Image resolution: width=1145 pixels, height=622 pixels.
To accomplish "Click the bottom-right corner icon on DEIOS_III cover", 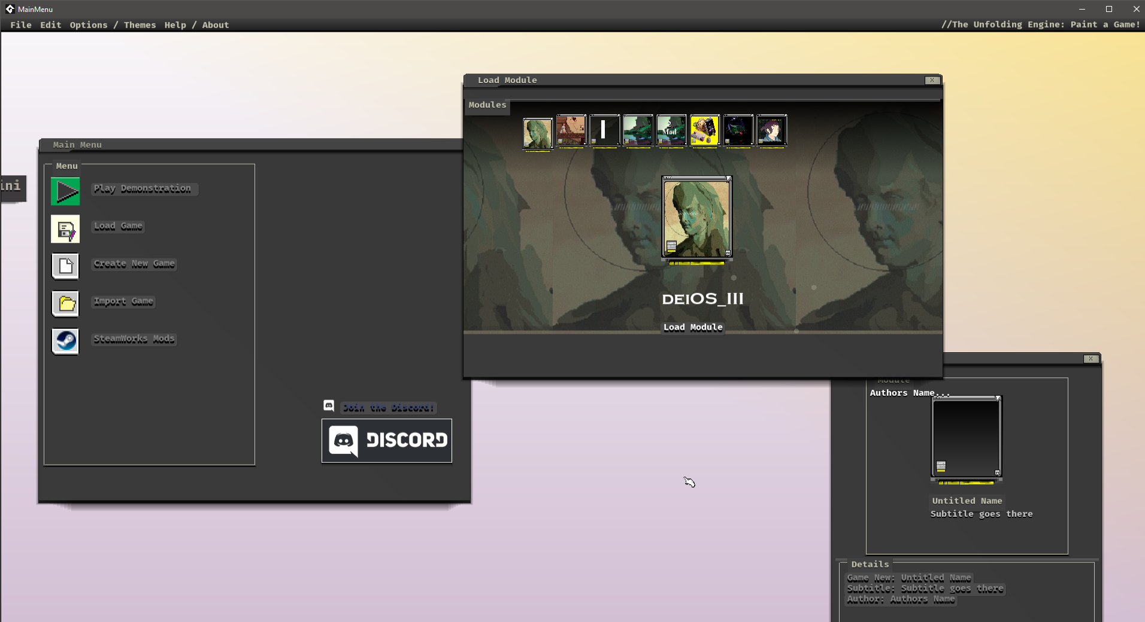I will tap(728, 253).
